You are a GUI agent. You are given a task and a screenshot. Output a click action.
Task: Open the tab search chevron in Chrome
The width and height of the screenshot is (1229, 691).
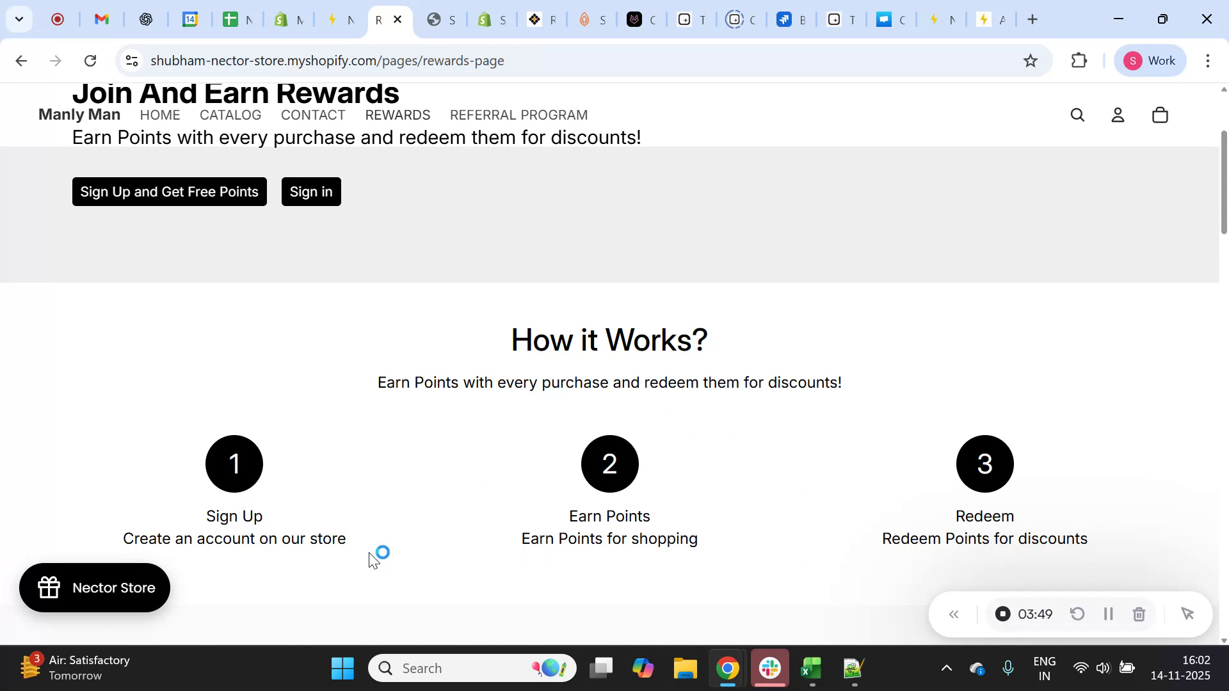(19, 19)
